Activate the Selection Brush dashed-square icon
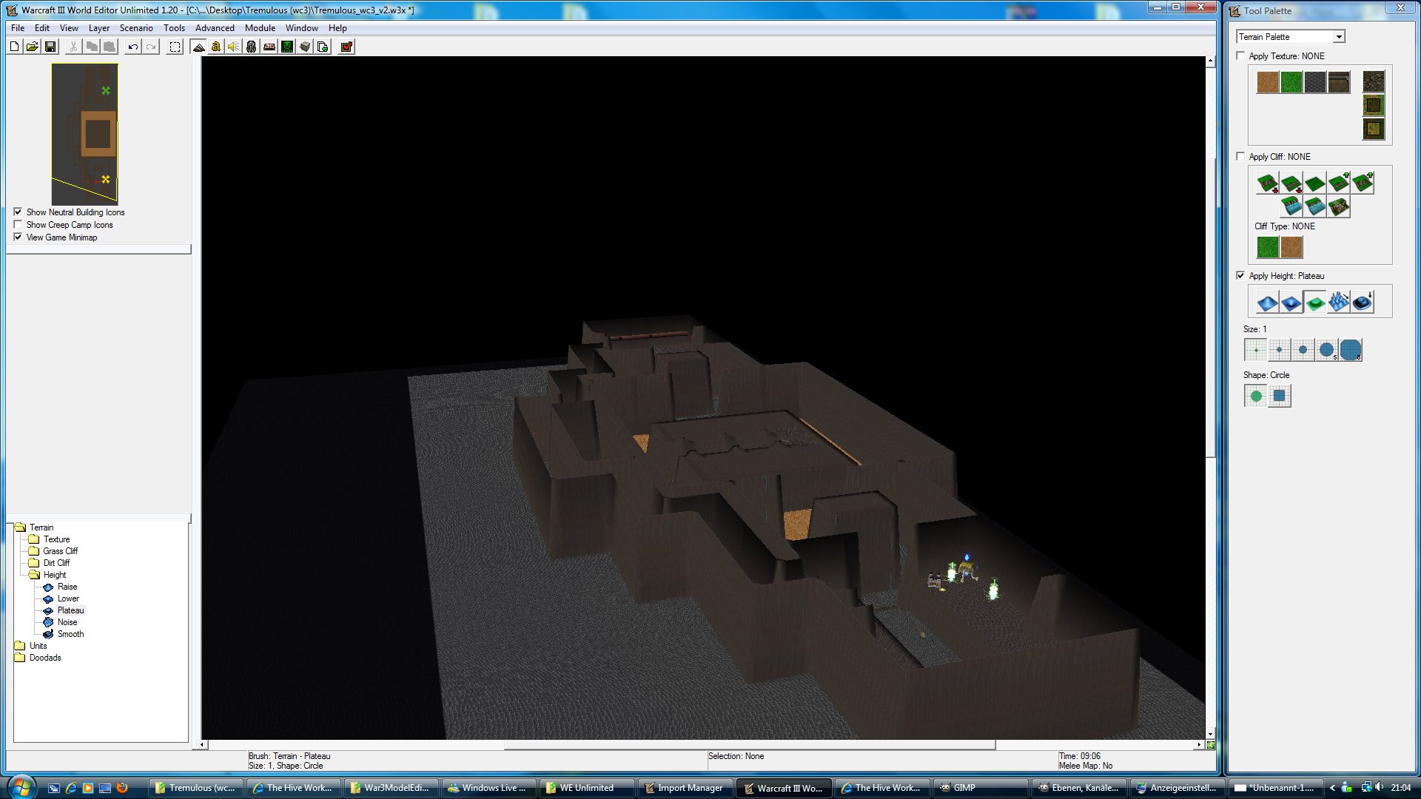This screenshot has width=1421, height=799. pos(175,47)
